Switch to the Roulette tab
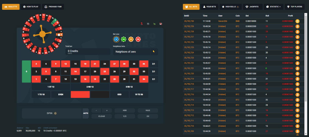The width and height of the screenshot is (309, 137). (11, 7)
